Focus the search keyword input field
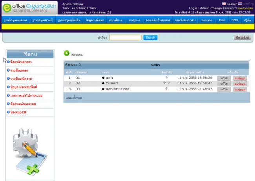This screenshot has height=181, width=255. (x=125, y=38)
